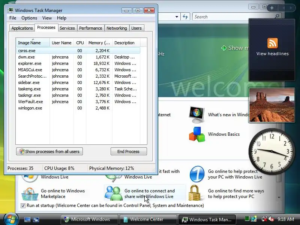Switch to the Applications tab

(22, 28)
